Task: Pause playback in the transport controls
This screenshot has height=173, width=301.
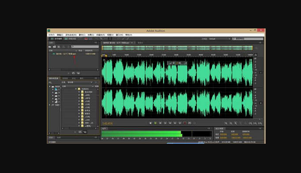Action: coord(160,123)
